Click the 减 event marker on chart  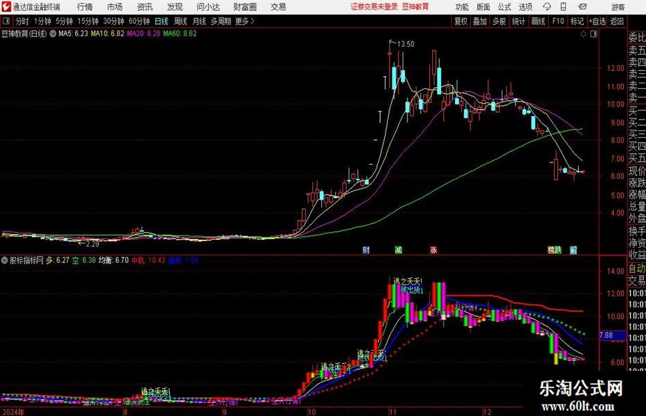tap(399, 250)
